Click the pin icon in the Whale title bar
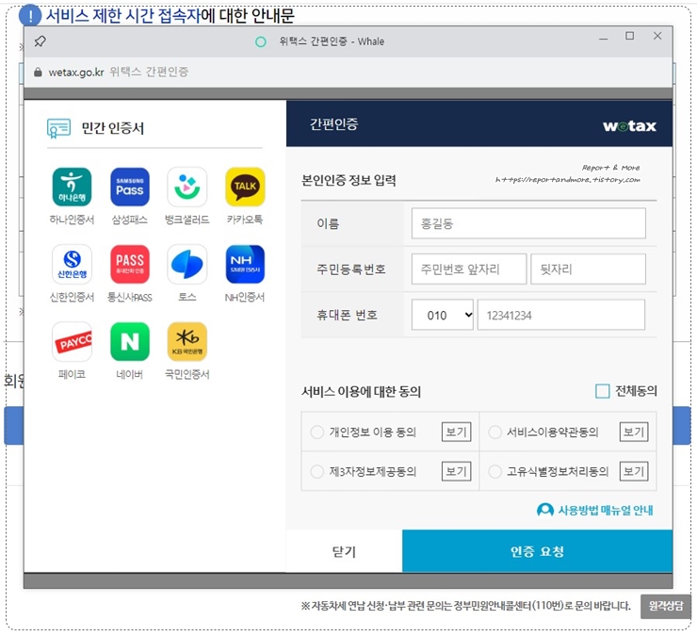The height and width of the screenshot is (636, 697). [x=40, y=41]
